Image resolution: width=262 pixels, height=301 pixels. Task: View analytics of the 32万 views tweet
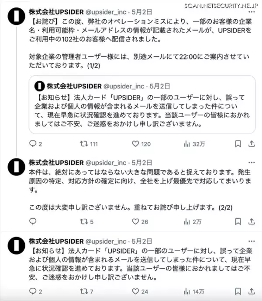click(186, 143)
